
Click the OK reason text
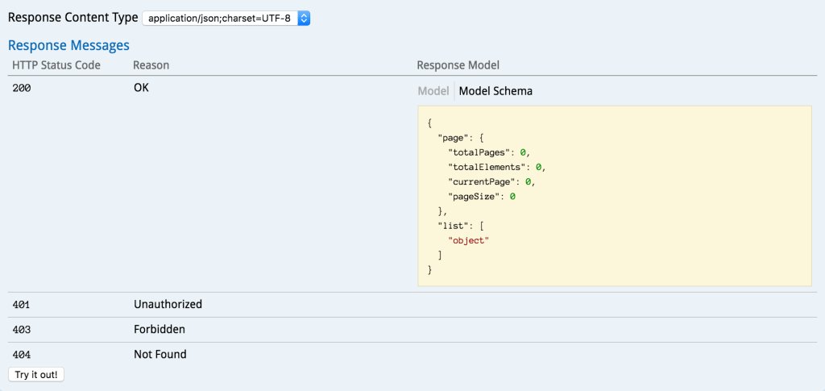[141, 88]
